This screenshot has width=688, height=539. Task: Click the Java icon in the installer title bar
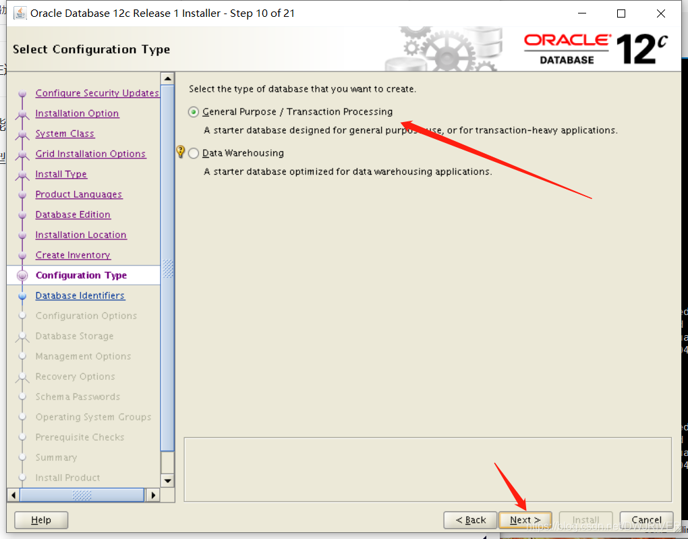pos(20,13)
